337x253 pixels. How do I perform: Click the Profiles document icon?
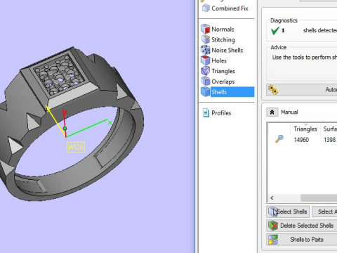pyautogui.click(x=206, y=112)
